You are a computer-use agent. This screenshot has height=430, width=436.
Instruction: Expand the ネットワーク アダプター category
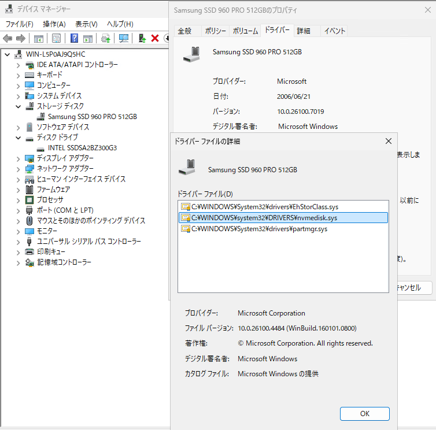19,169
